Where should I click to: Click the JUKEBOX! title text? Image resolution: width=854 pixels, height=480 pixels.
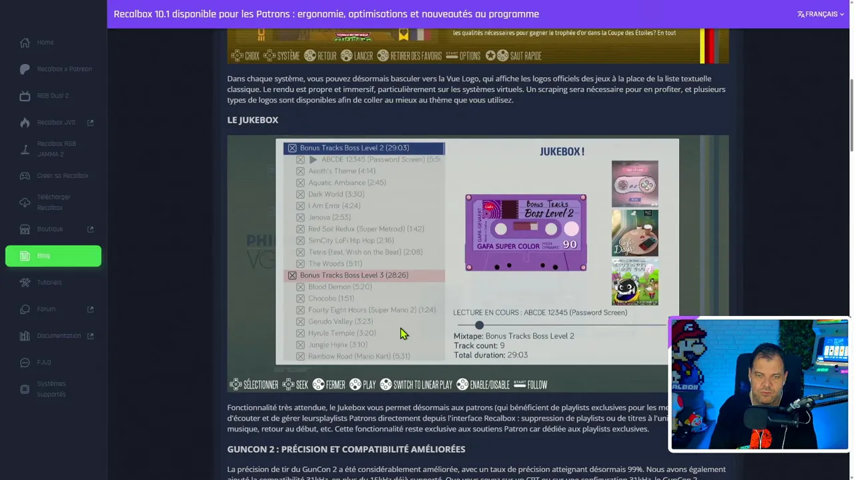[562, 152]
